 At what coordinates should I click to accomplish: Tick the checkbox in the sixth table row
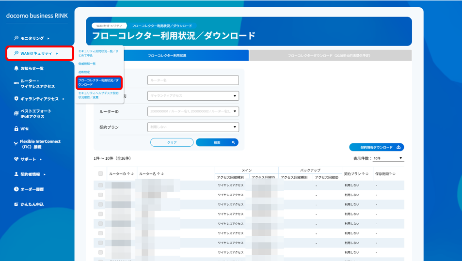100,233
